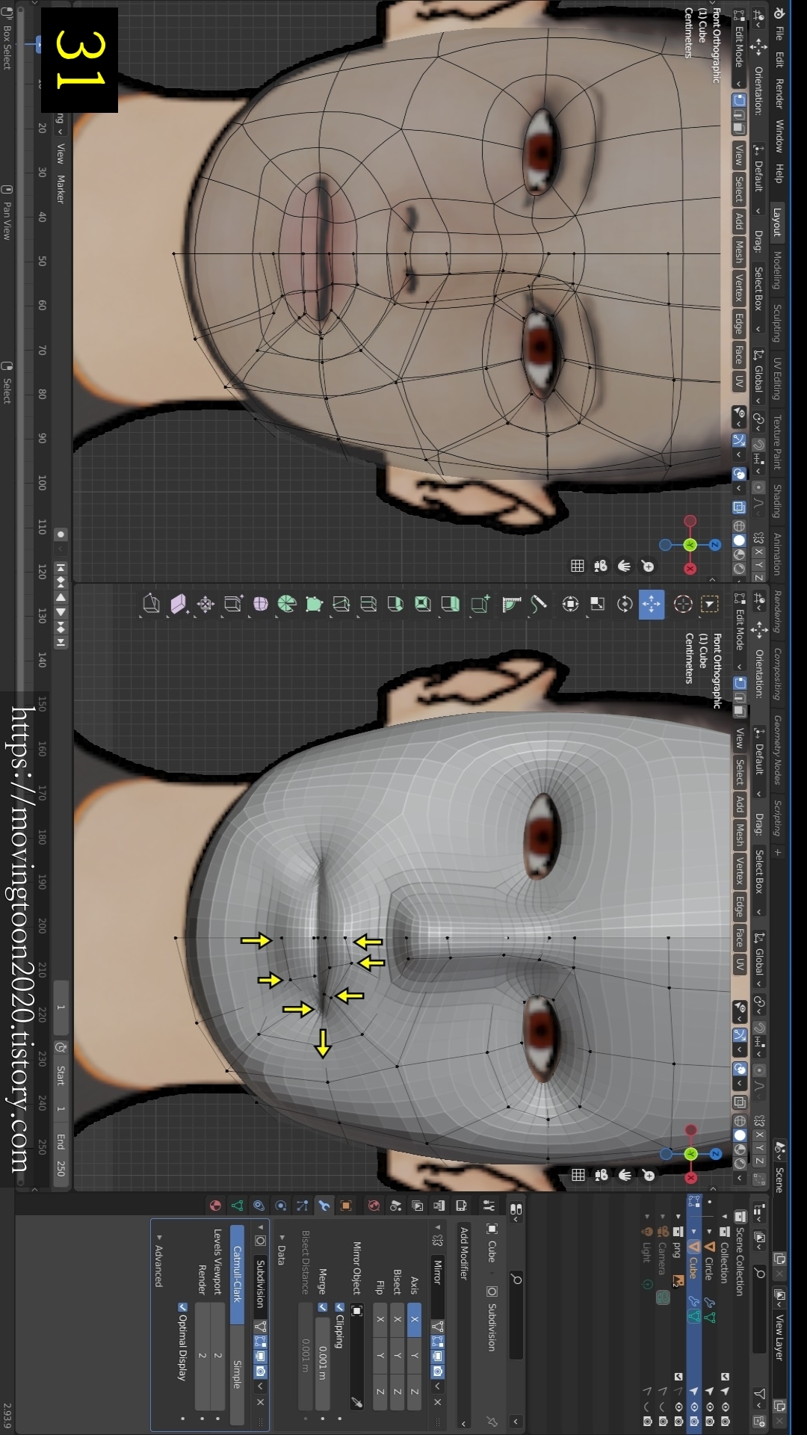
Task: Open the Window menu
Action: click(779, 136)
